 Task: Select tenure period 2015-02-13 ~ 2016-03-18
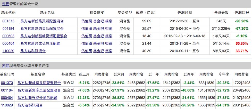pyautogui.click(x=185, y=36)
